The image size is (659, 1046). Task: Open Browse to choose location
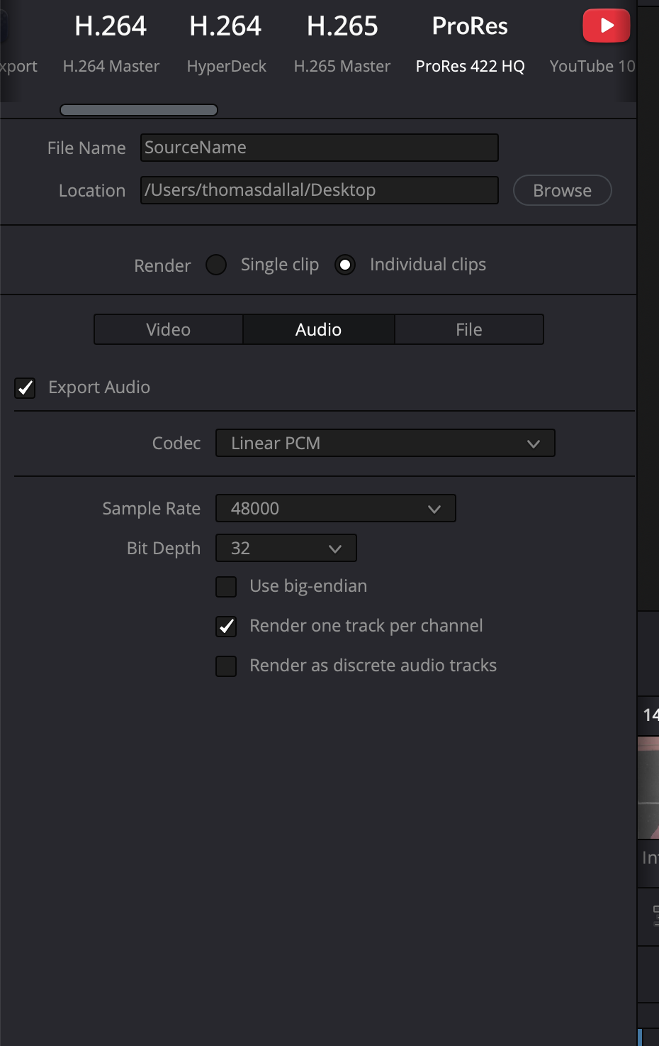(x=563, y=190)
